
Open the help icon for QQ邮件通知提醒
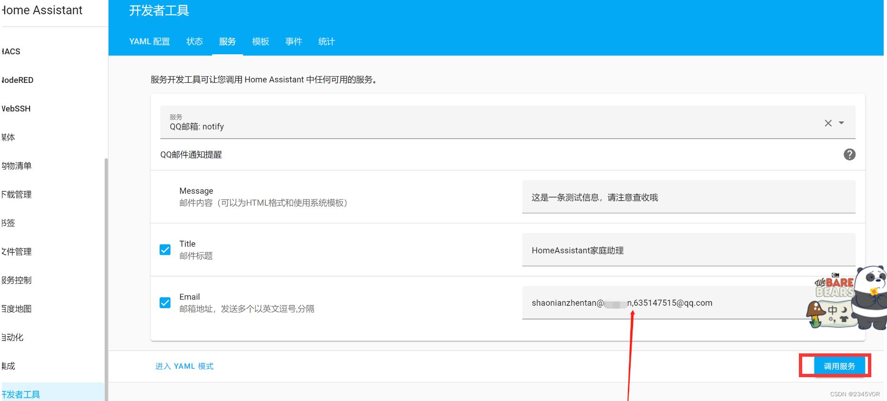[849, 154]
